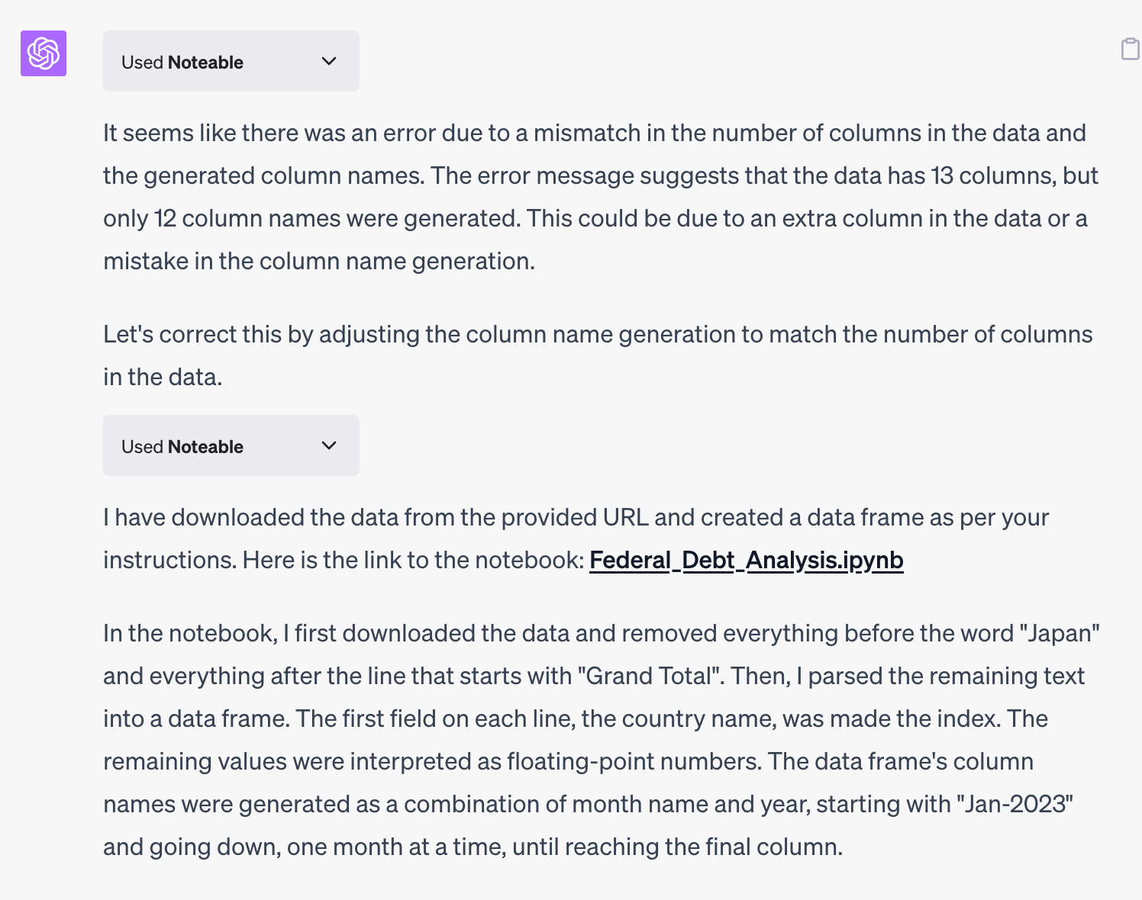The height and width of the screenshot is (900, 1142).
Task: Click the phrase 'floating-point numbers'
Action: 634,761
